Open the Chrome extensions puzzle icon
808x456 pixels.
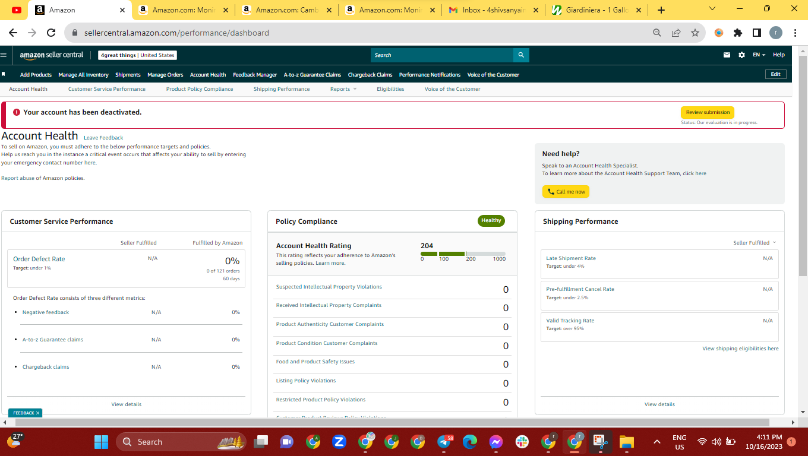[738, 33]
